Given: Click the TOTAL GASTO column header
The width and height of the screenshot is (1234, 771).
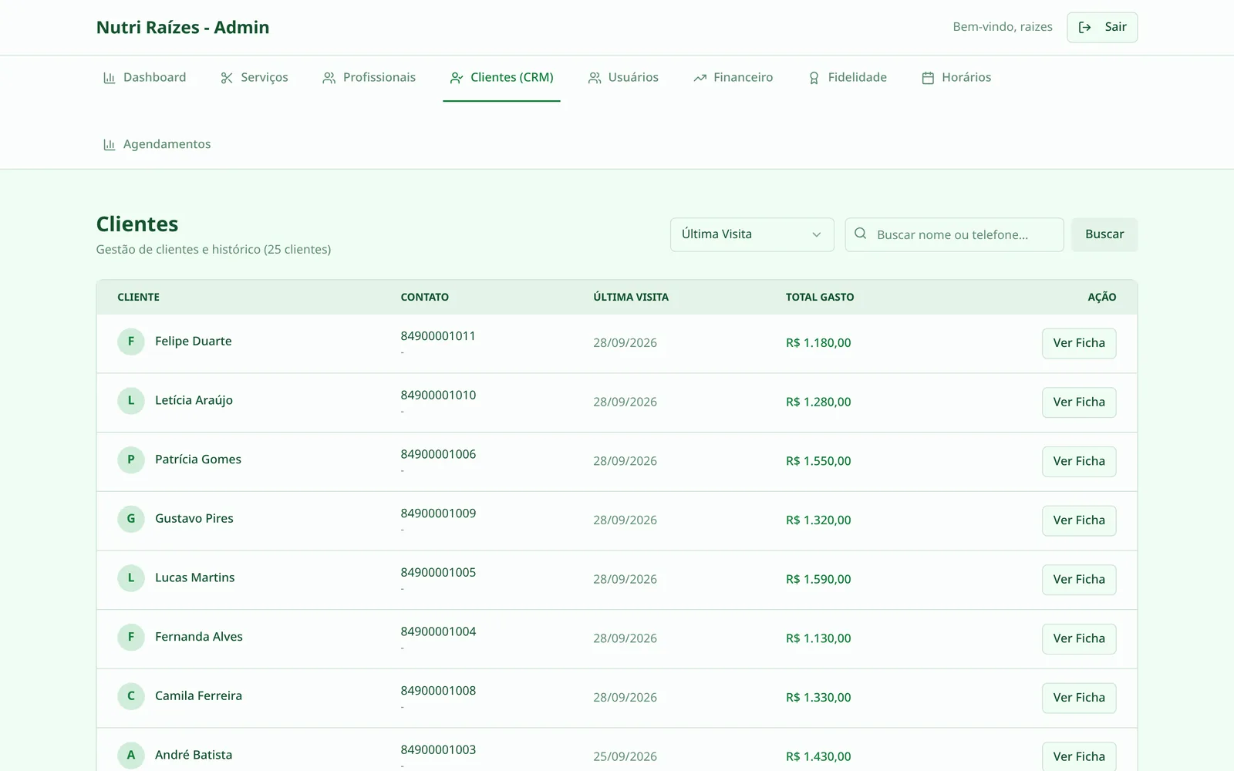Looking at the screenshot, I should click(x=820, y=297).
